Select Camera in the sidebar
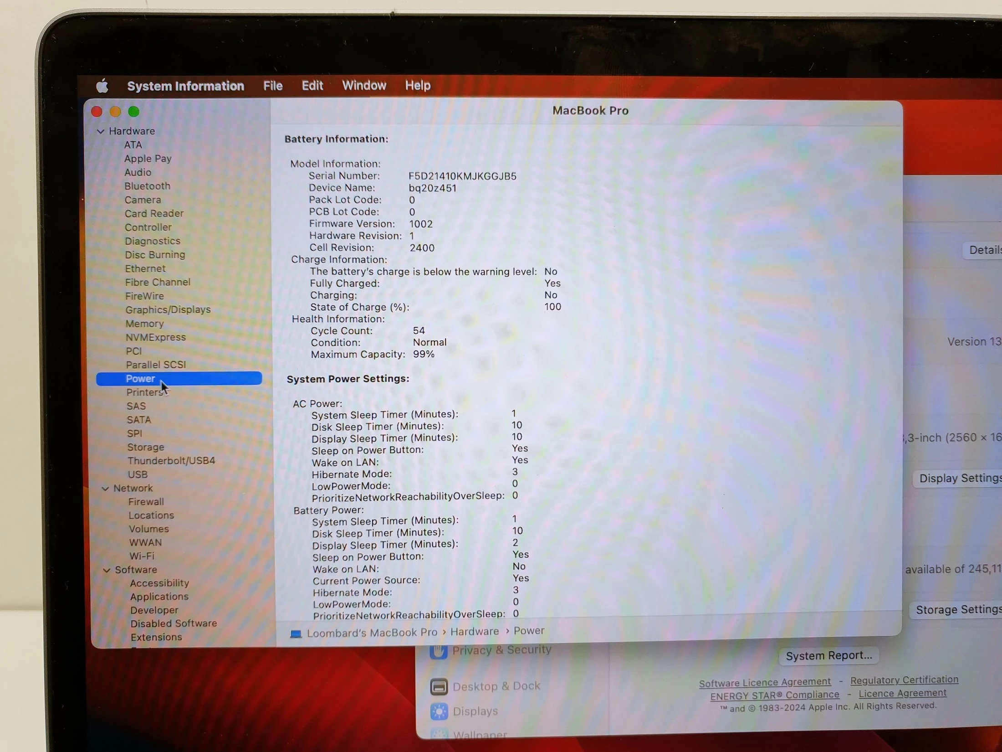Screen dimensions: 1002x752 [x=143, y=200]
